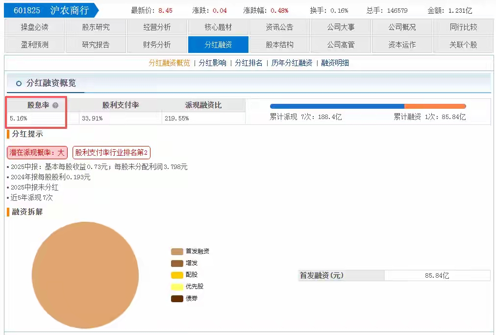Screen dimensions: 496x335
Task: Open the 财务分析 panel
Action: (157, 45)
